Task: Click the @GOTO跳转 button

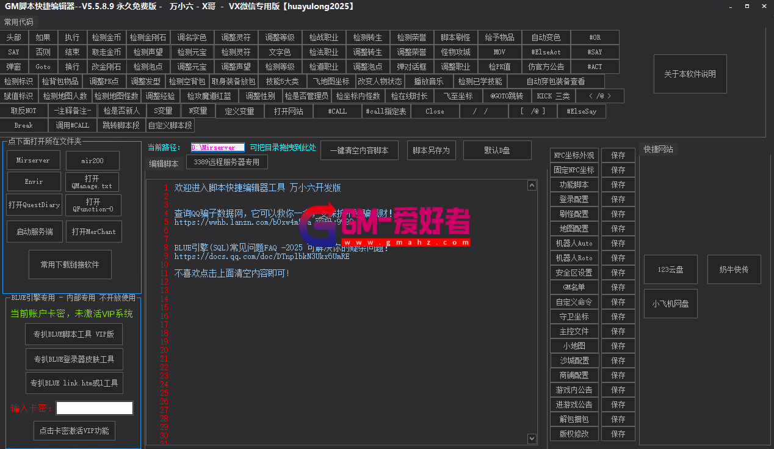Action: [x=507, y=96]
